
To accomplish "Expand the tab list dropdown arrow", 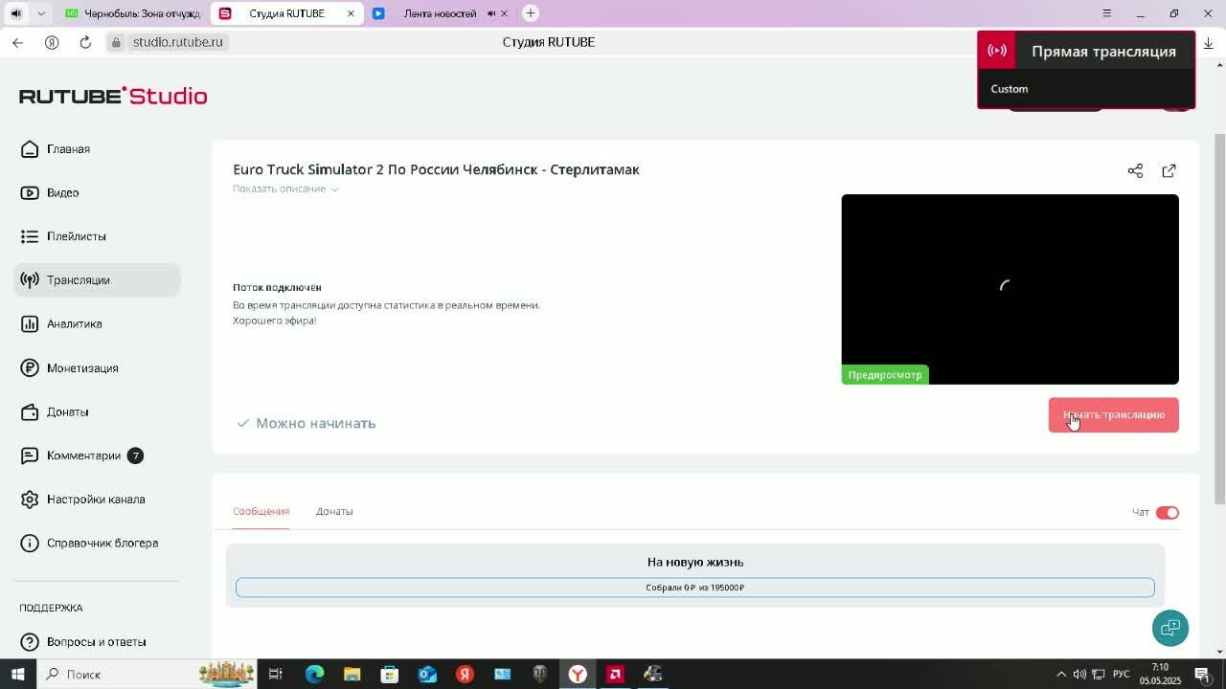I will click(x=40, y=13).
